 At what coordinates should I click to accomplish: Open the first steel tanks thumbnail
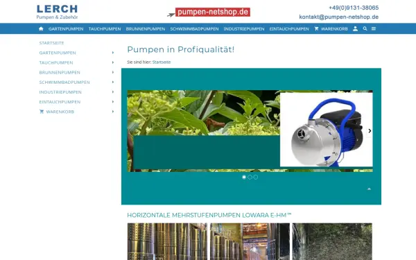[x=167, y=241]
